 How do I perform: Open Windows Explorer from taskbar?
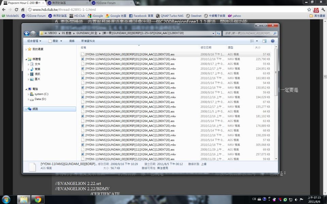coord(24,200)
